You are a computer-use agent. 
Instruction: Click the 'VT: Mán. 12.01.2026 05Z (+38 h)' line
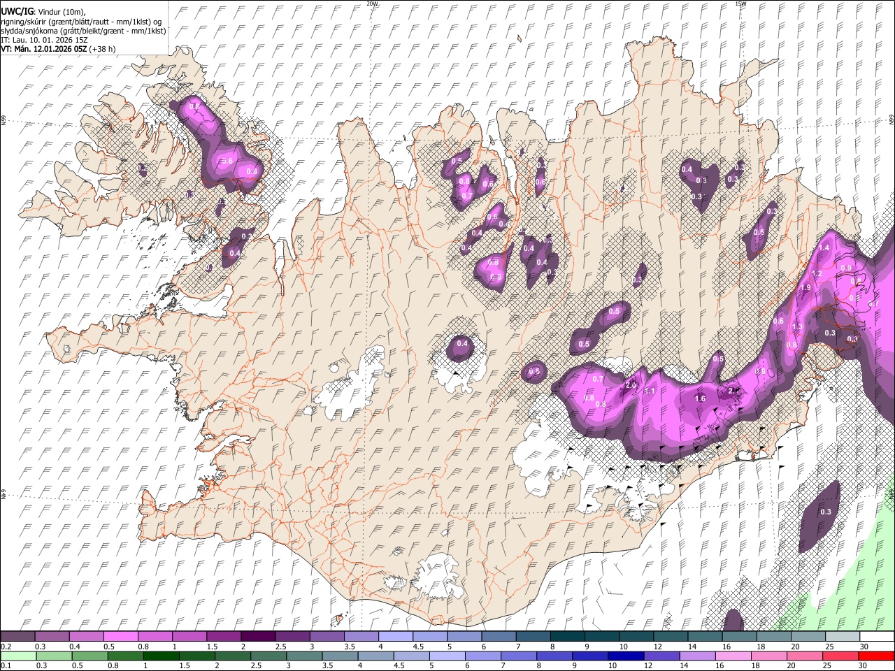[58, 49]
